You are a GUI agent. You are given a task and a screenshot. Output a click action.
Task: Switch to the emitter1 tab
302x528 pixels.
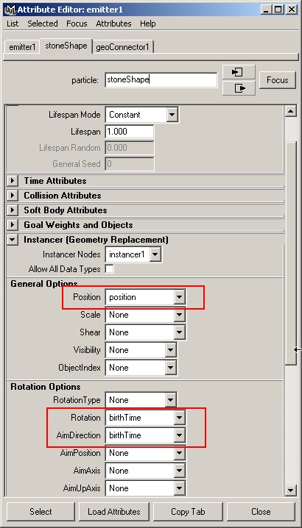pyautogui.click(x=22, y=47)
